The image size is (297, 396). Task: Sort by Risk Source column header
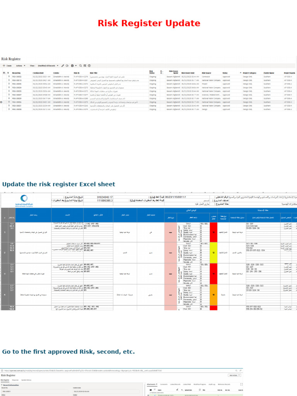[207, 73]
